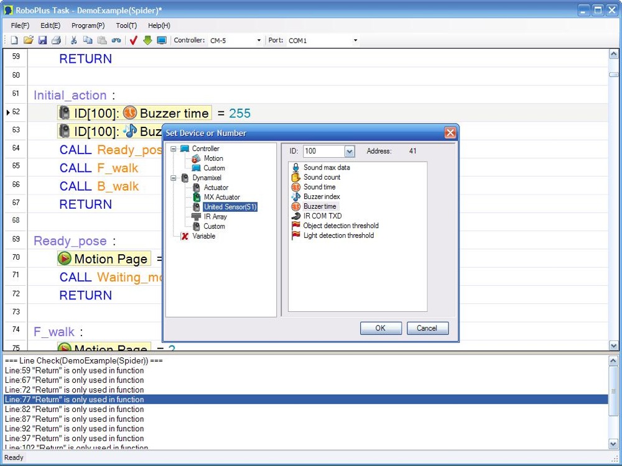622x466 pixels.
Task: Select Motion under Controller in tree
Action: pos(213,158)
